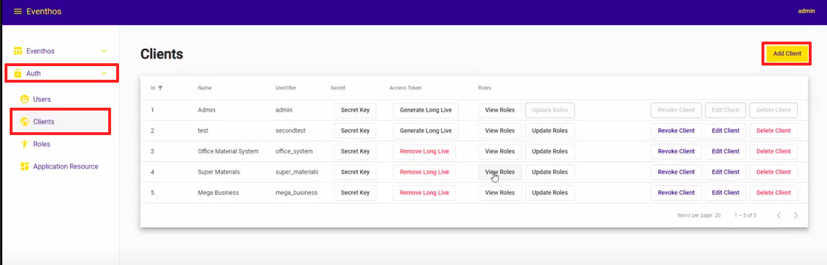This screenshot has height=265, width=827.
Task: Sort by id using the arrow icon
Action: 160,88
